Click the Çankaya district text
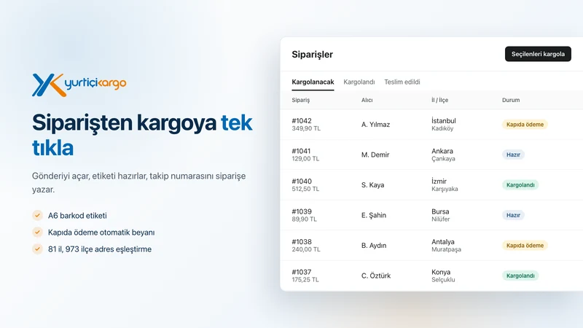The width and height of the screenshot is (583, 328). click(x=443, y=159)
